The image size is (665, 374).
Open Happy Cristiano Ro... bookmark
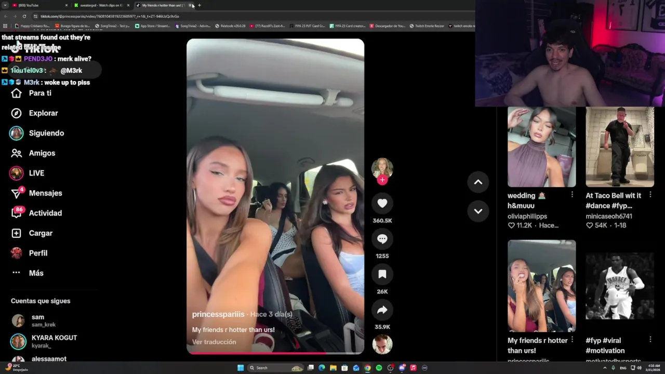32,25
